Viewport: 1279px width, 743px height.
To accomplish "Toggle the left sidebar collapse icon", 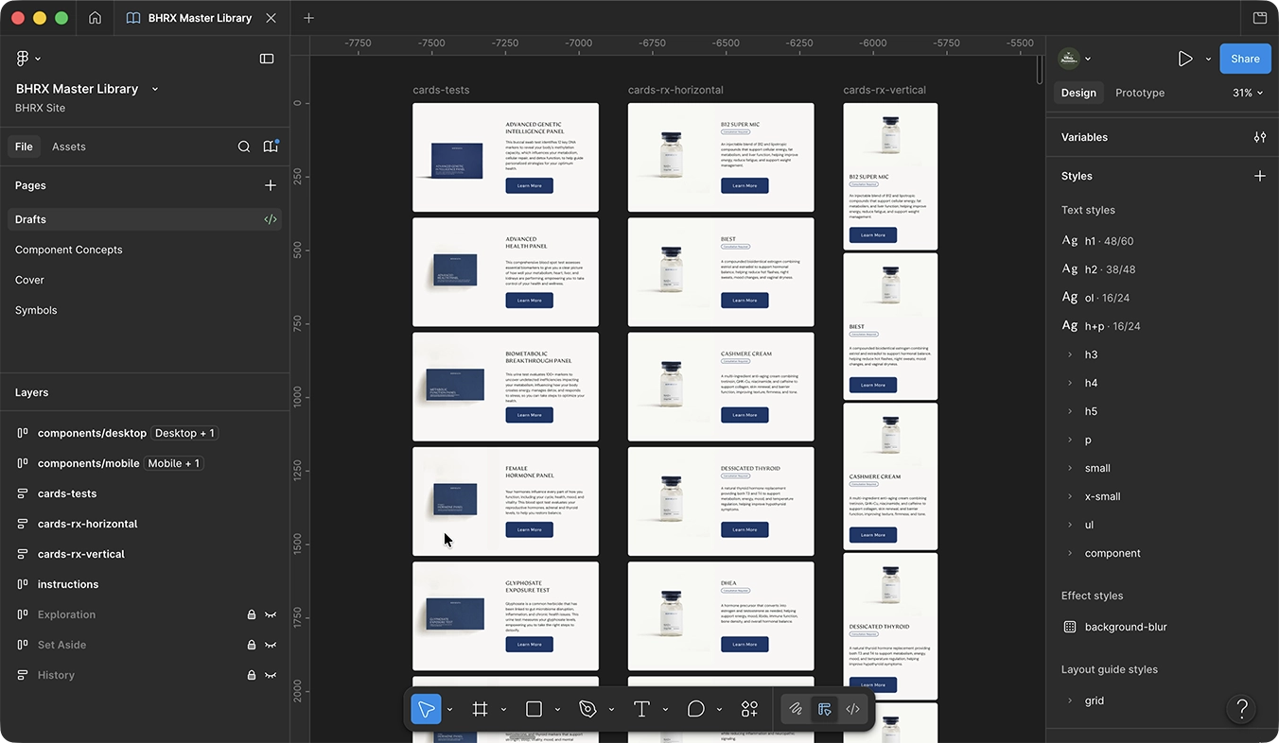I will pos(267,59).
